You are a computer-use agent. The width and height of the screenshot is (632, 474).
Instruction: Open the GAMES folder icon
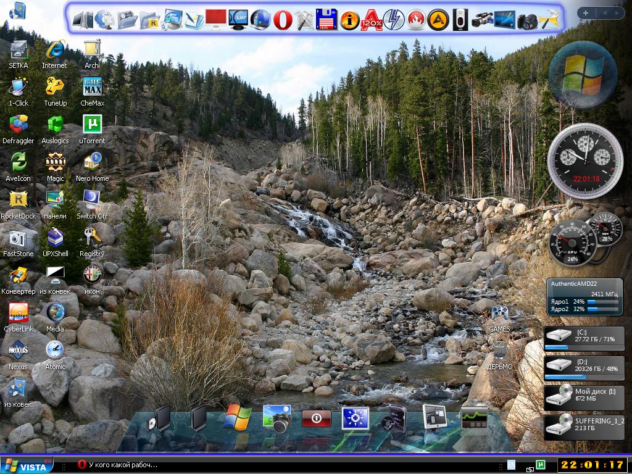click(499, 314)
